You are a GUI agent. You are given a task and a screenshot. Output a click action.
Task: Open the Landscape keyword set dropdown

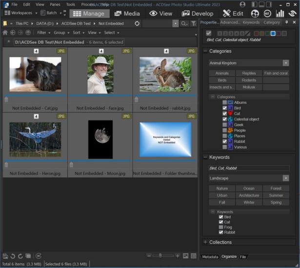click(285, 178)
